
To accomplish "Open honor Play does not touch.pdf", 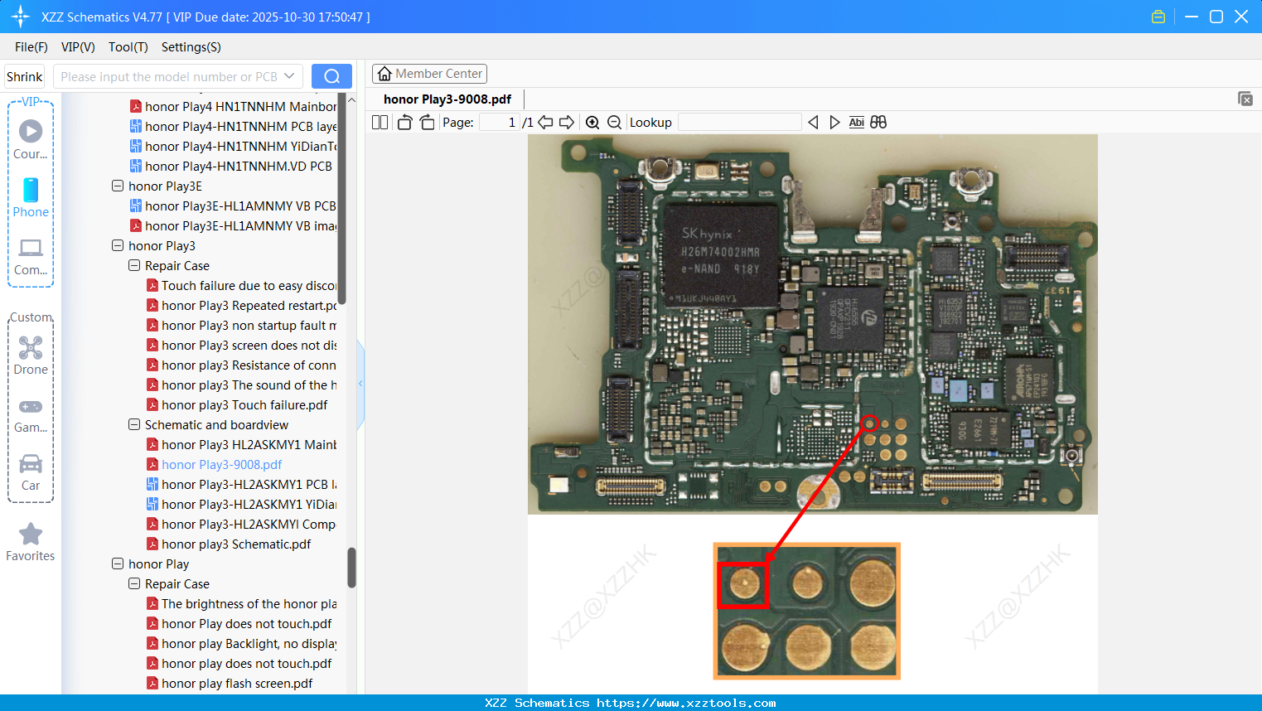I will pyautogui.click(x=239, y=624).
